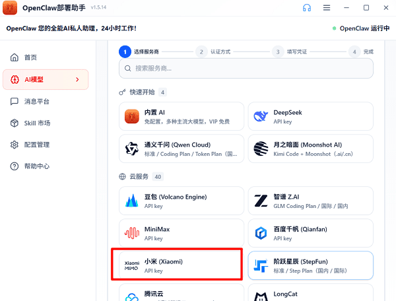The image size is (396, 301).
Task: Click the 帮助中心 question mark icon
Action: (15, 166)
